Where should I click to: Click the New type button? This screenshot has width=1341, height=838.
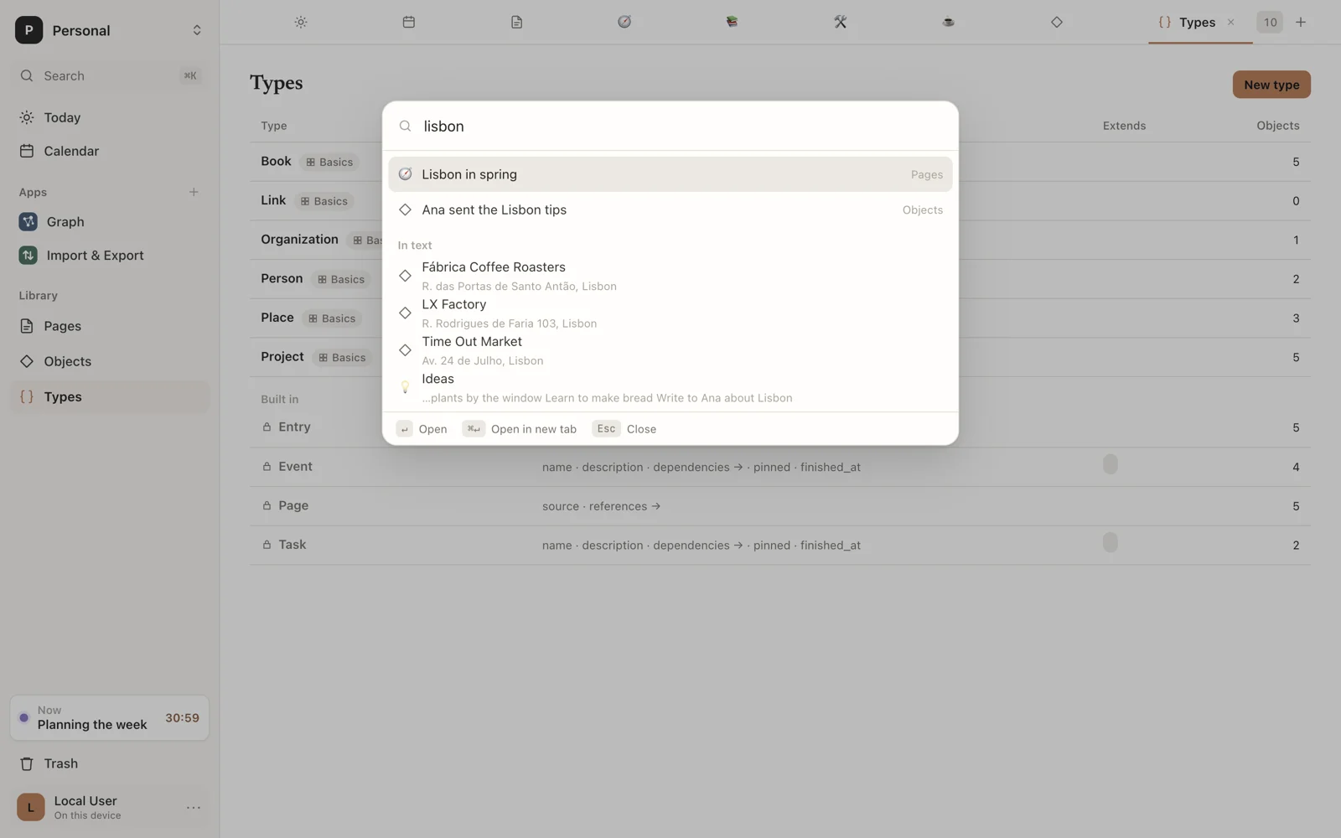(1271, 85)
